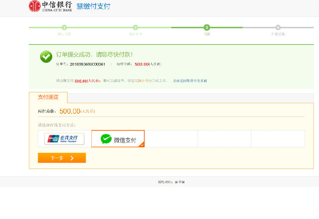Click the orange 500.00 total payable amount
319x219 pixels.
pos(70,111)
